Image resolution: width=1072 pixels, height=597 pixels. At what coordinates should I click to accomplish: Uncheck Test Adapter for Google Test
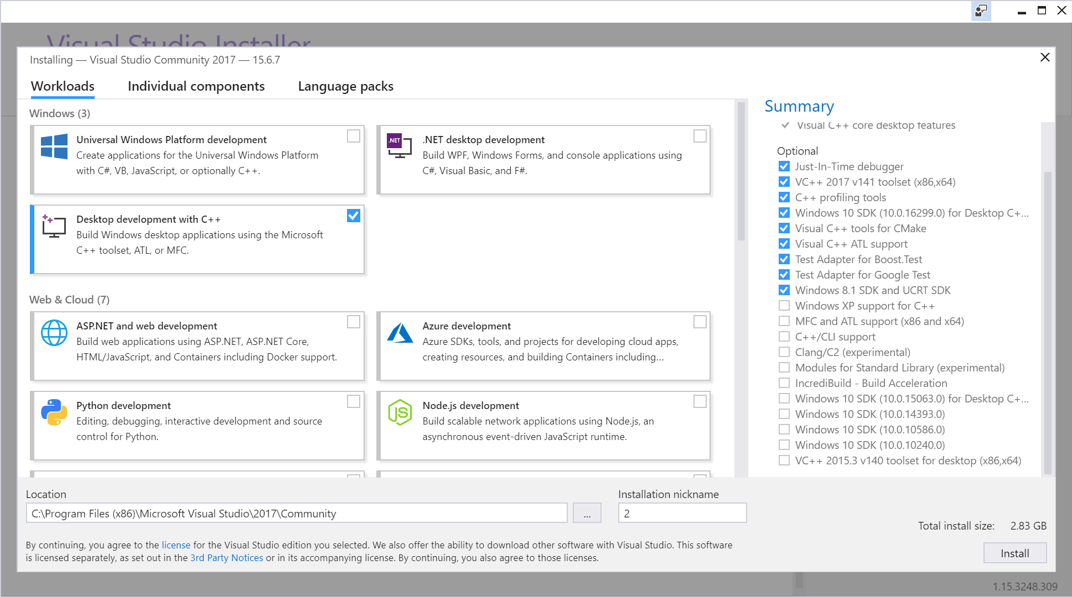click(784, 275)
